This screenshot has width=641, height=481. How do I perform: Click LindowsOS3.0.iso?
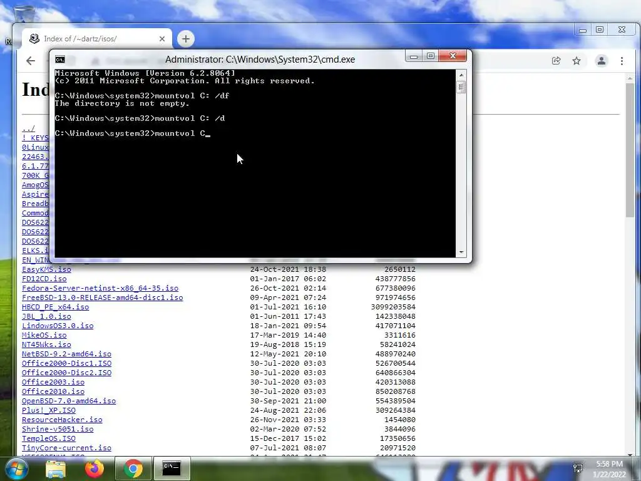58,326
